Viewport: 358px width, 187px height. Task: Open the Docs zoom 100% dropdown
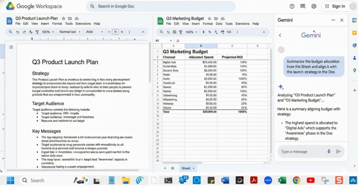[x=48, y=32]
